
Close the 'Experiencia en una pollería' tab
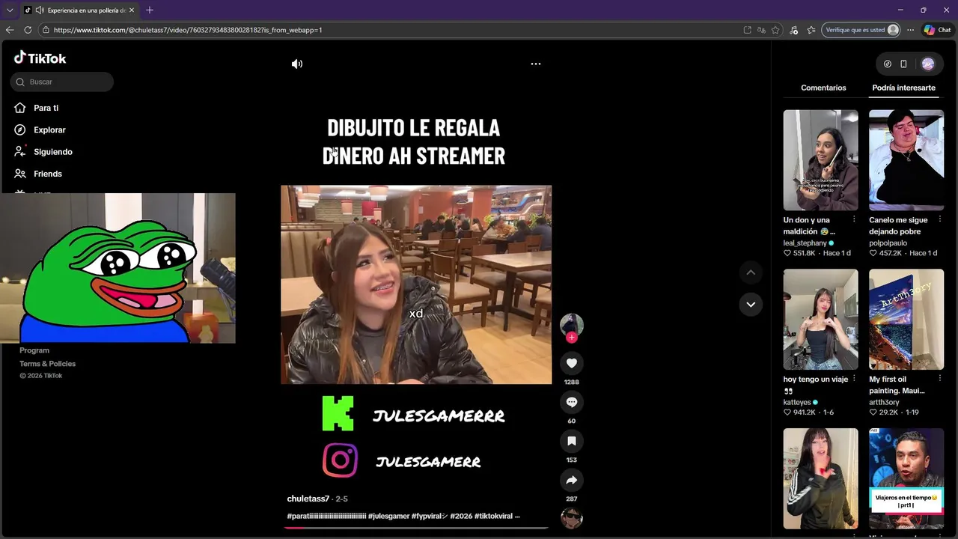click(132, 10)
